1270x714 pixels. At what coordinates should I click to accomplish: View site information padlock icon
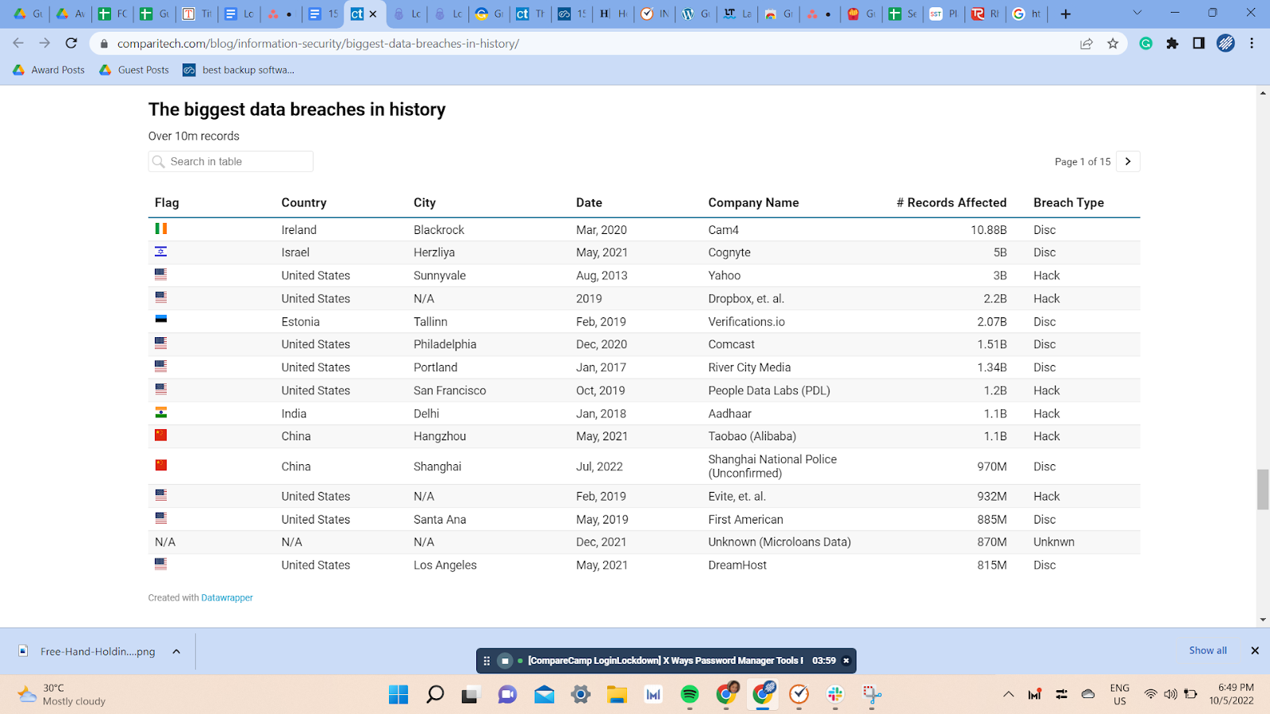104,44
